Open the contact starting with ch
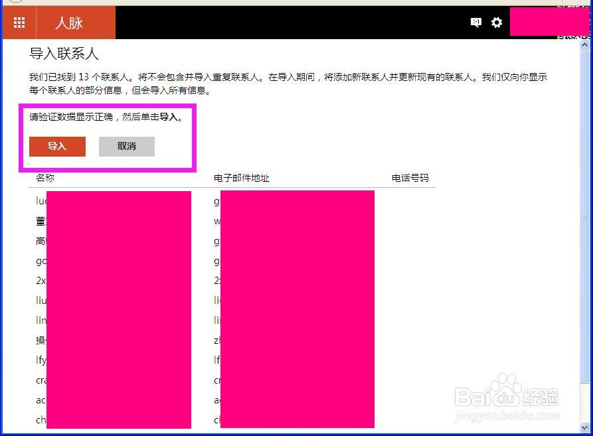 [x=41, y=419]
